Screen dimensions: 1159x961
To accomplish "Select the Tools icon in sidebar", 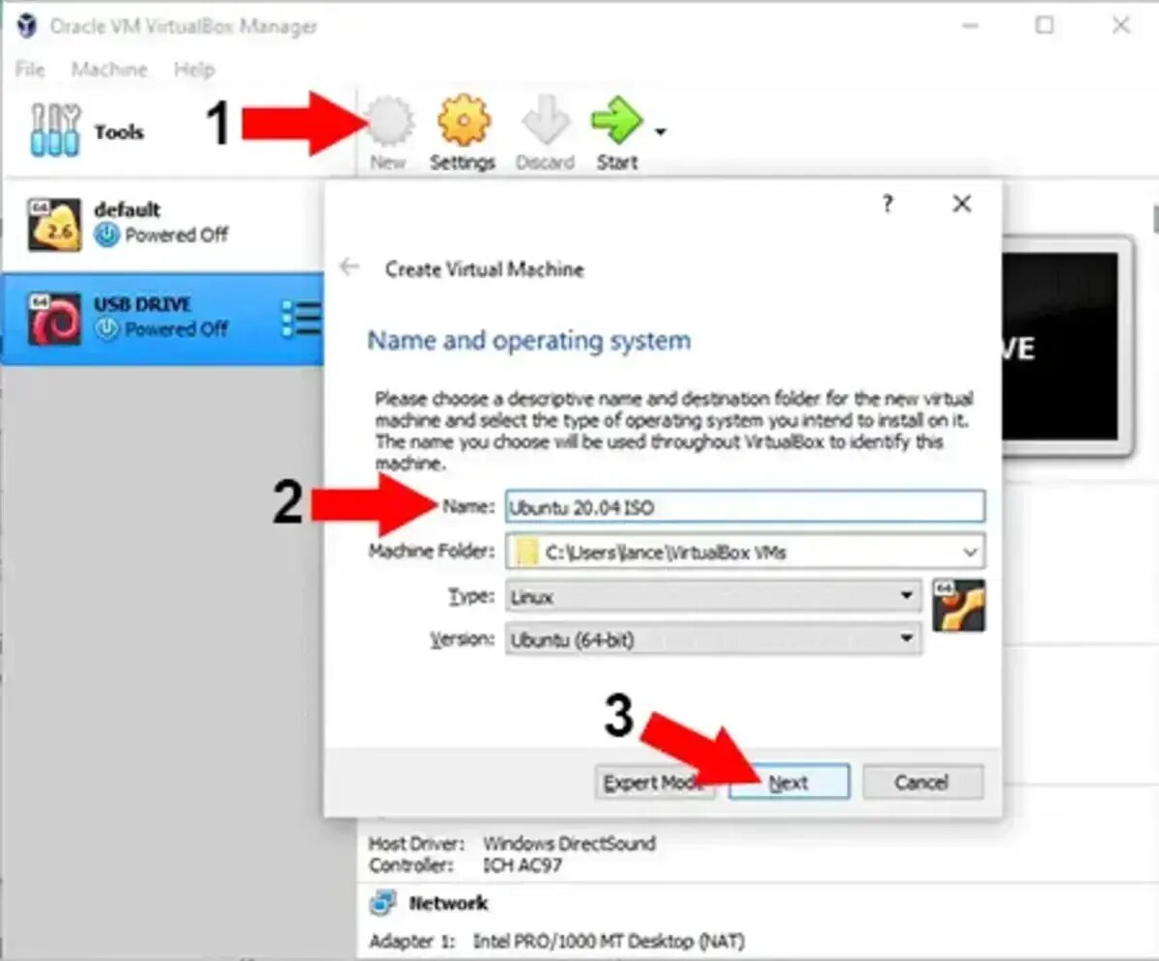I will click(56, 131).
